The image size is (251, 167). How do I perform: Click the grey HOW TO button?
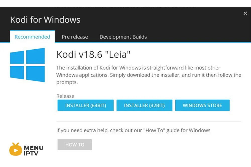75,144
